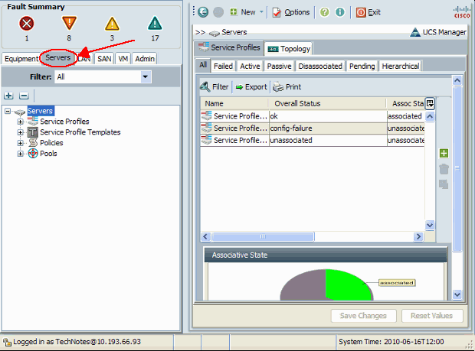475x351 pixels.
Task: Expand the Service Profiles tree node
Action: click(x=20, y=122)
